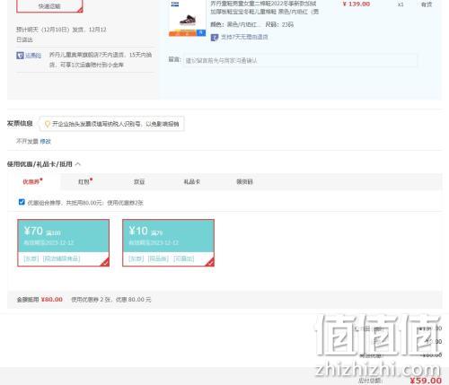The width and height of the screenshot is (449, 385).
Task: Click the 修改 invoice link
Action: tap(46, 141)
